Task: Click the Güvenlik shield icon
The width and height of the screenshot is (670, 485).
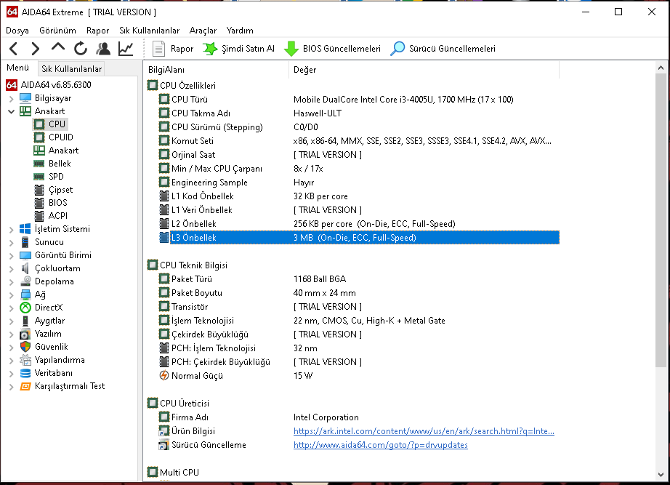Action: (x=25, y=347)
